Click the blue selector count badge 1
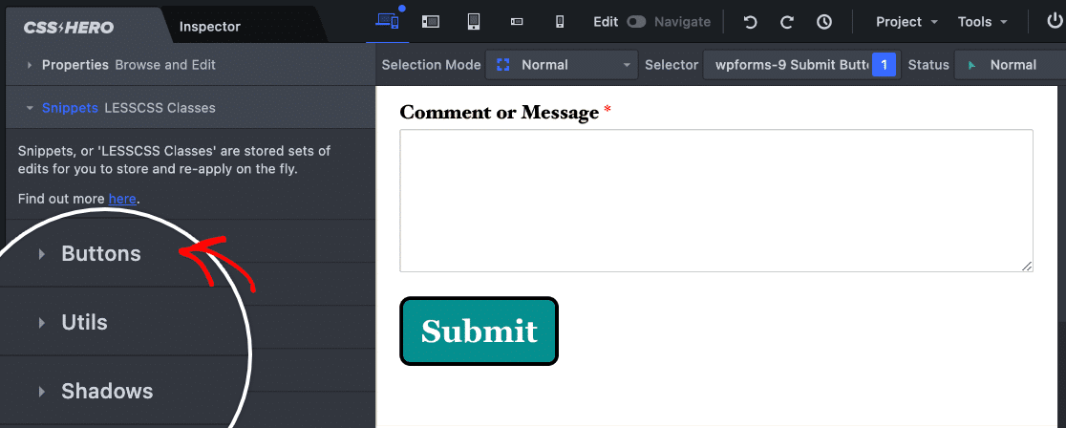1066x428 pixels. tap(884, 65)
